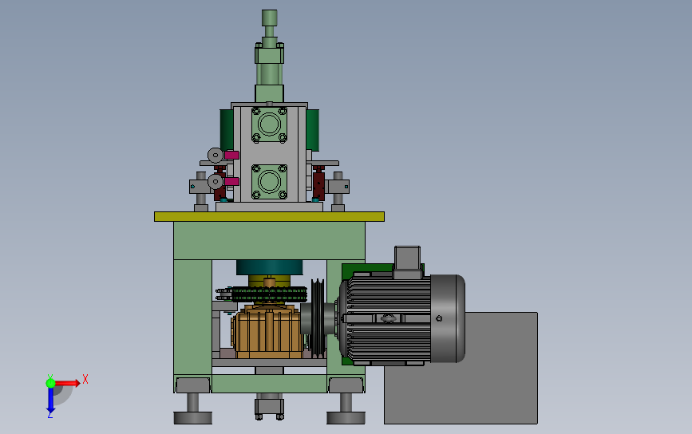Click the blue Z axis arrow of triad
Viewport: 692px width, 434px height.
(x=50, y=400)
